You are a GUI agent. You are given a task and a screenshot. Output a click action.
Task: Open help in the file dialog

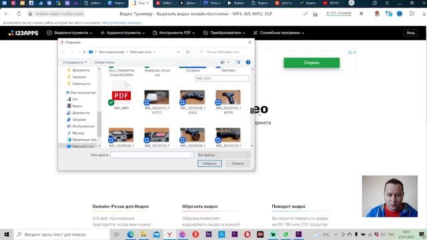[x=248, y=62]
